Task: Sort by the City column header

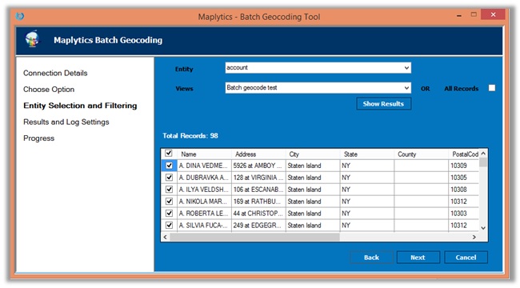Action: click(313, 154)
